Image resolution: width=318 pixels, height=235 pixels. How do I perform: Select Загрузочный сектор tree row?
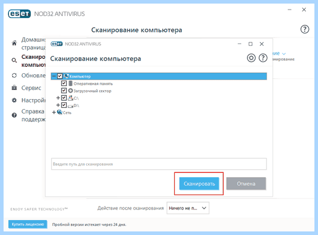click(92, 91)
